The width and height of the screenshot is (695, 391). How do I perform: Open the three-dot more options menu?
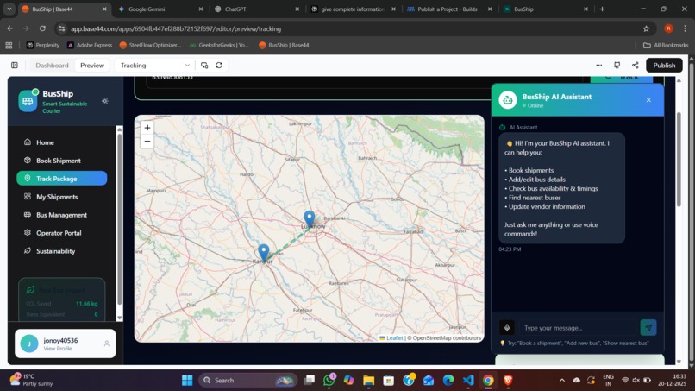598,66
